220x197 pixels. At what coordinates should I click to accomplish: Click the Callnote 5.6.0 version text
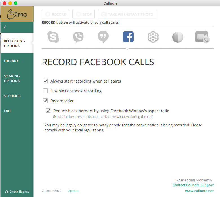point(52,191)
